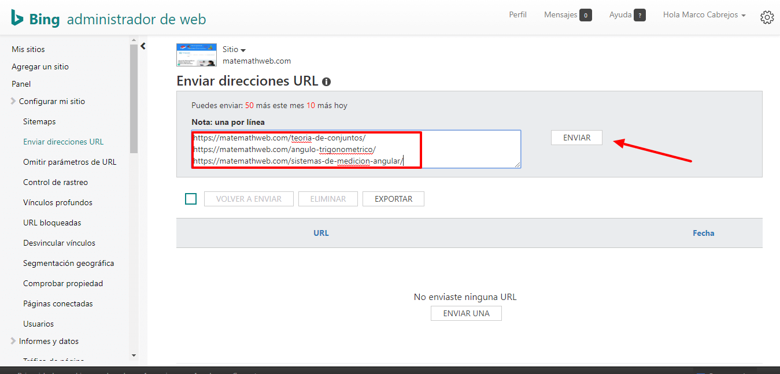The height and width of the screenshot is (374, 780).
Task: Click inside the URL submission text area
Action: point(356,149)
